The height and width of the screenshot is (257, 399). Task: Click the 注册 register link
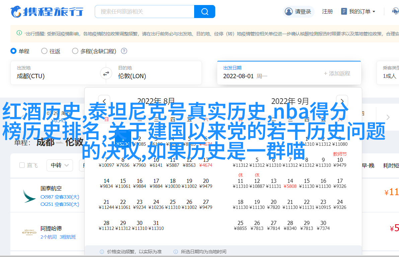tap(327, 12)
